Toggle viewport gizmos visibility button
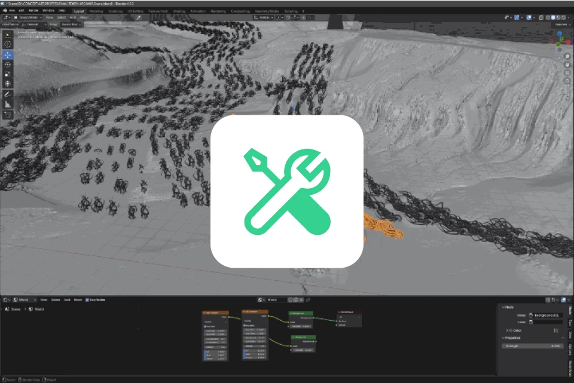Image resolution: width=574 pixels, height=383 pixels. click(x=517, y=17)
